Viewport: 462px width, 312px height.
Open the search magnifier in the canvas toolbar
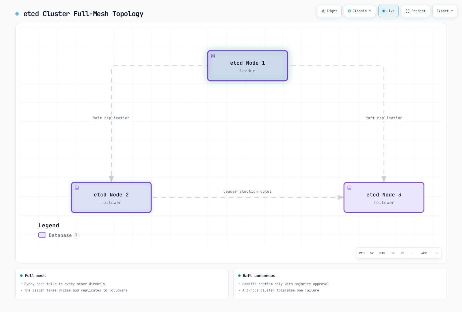tap(393, 253)
